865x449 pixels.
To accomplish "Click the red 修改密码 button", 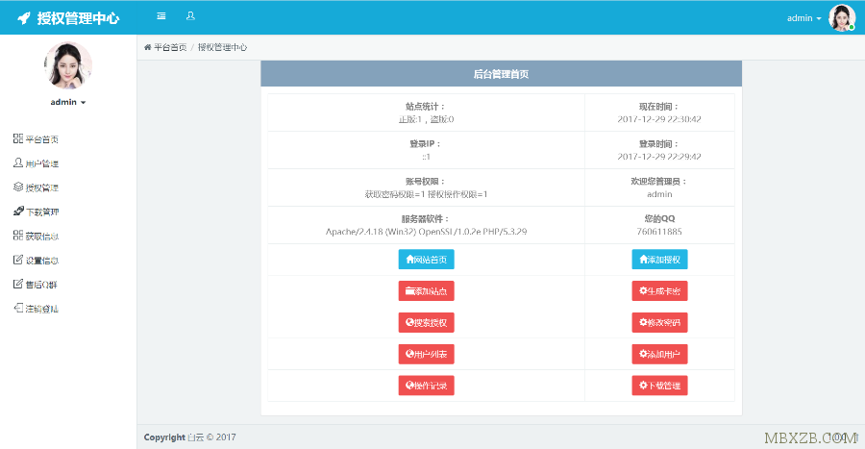I will point(659,322).
